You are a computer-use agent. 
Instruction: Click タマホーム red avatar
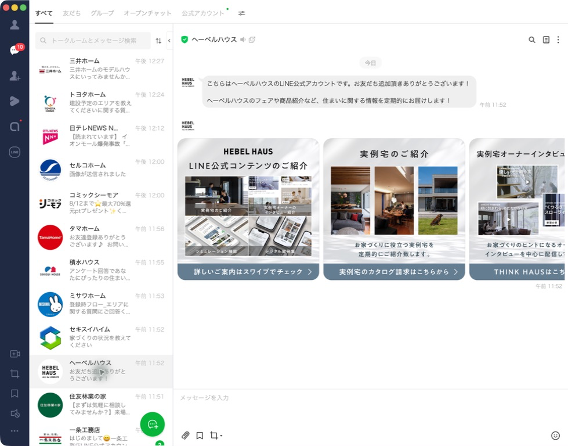click(50, 237)
